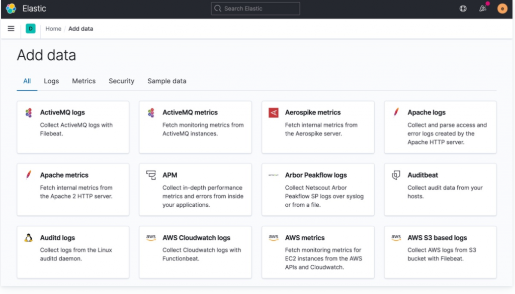Screen dimensions: 515x294
Task: Switch to the Sample data tab
Action: pos(167,81)
